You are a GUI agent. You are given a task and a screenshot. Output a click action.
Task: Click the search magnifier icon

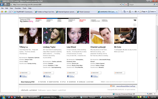154,4
